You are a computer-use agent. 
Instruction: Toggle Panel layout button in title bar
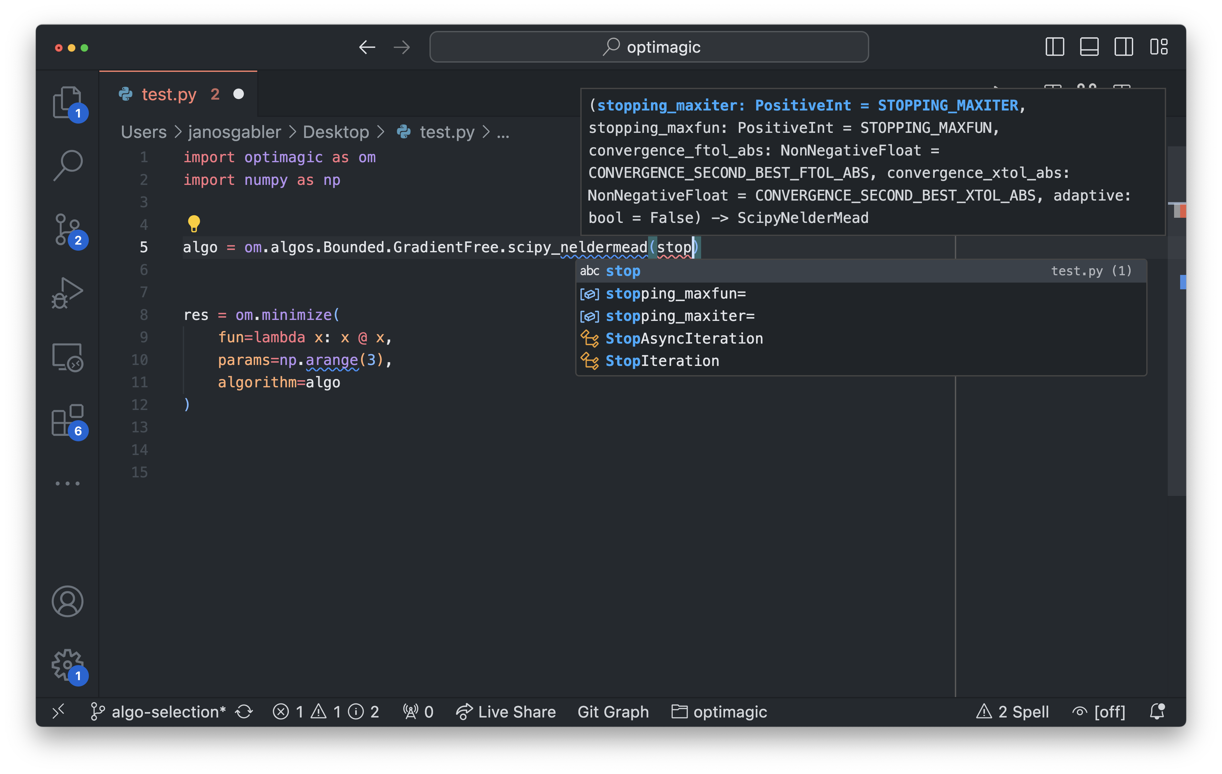[1089, 47]
